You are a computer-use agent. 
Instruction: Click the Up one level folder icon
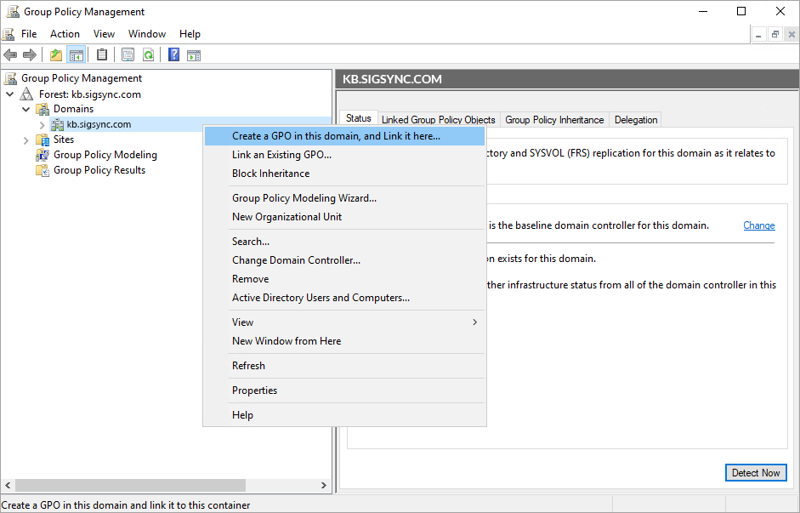point(56,55)
